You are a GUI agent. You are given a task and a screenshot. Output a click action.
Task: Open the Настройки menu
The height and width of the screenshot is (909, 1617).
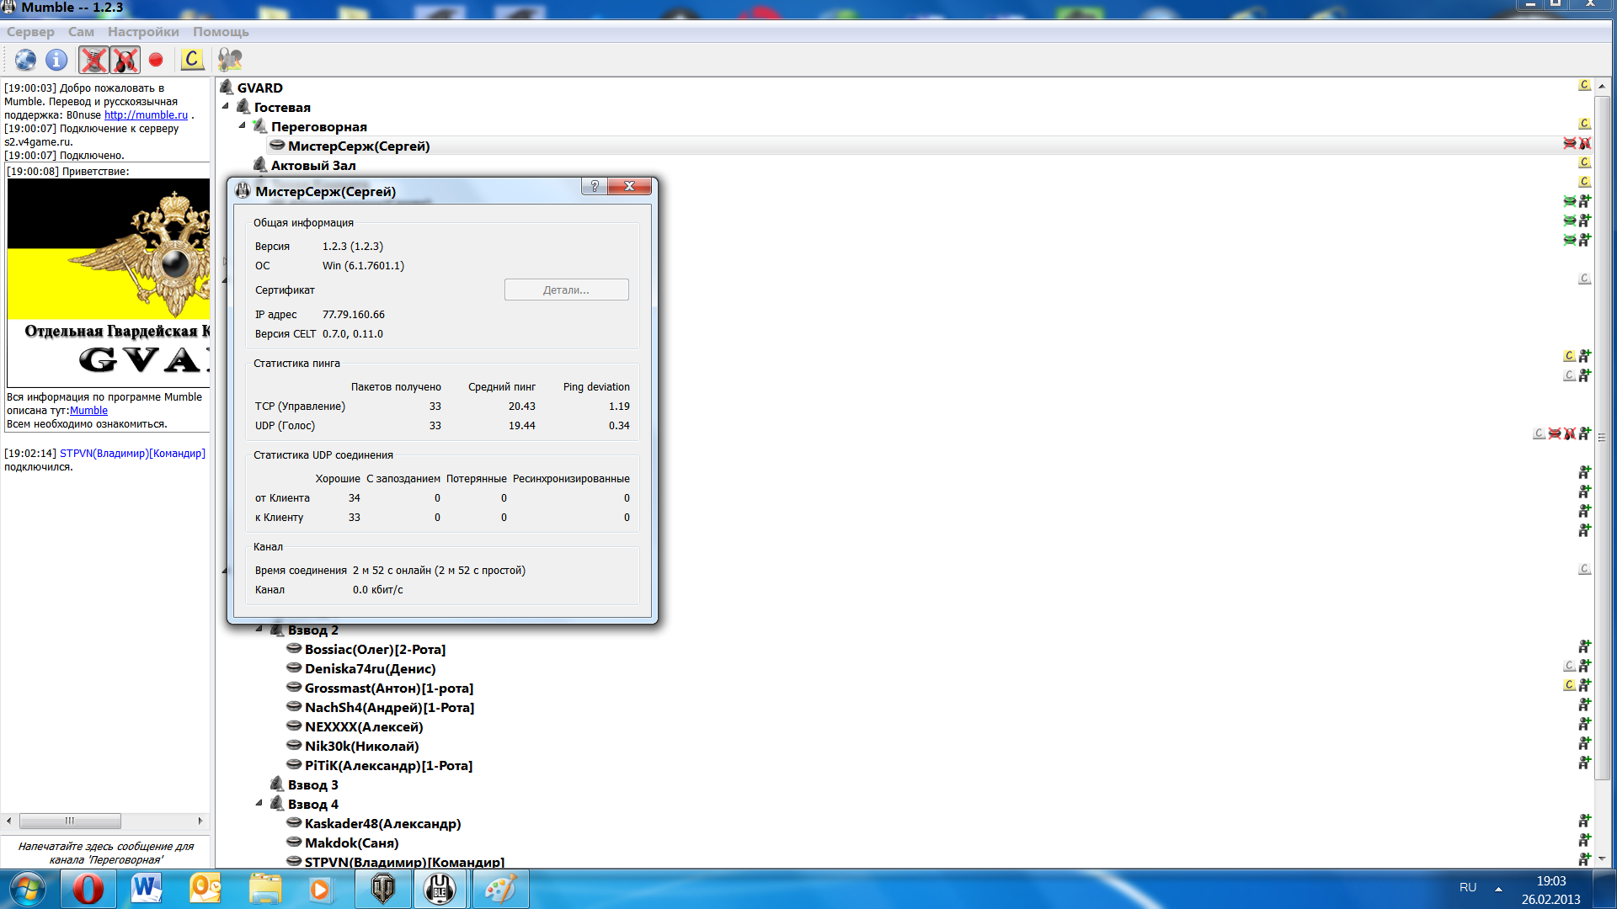click(143, 32)
